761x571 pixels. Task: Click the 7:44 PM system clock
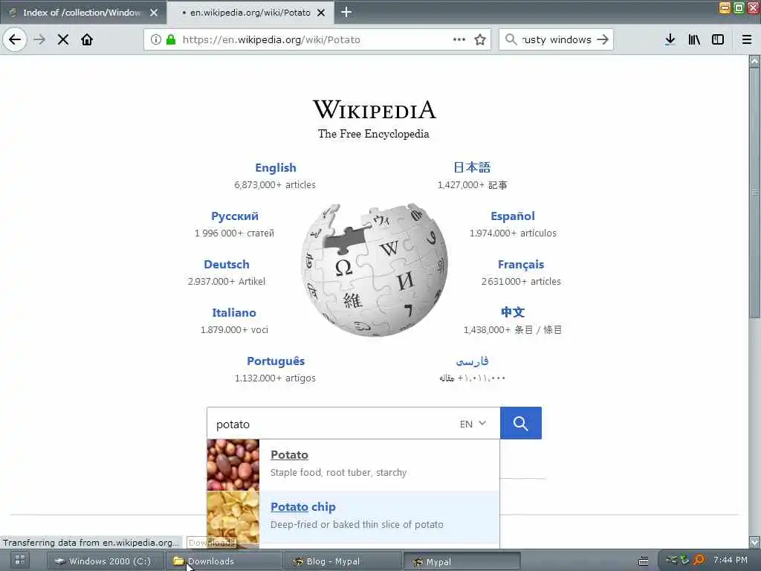coord(731,560)
